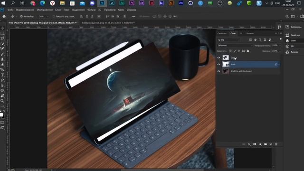Click the new layer icon
This screenshot has width=304, height=171.
pyautogui.click(x=271, y=144)
